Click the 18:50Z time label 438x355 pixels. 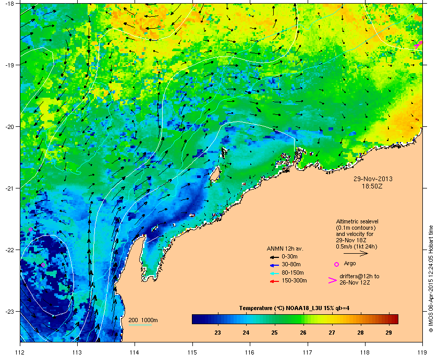(x=372, y=186)
